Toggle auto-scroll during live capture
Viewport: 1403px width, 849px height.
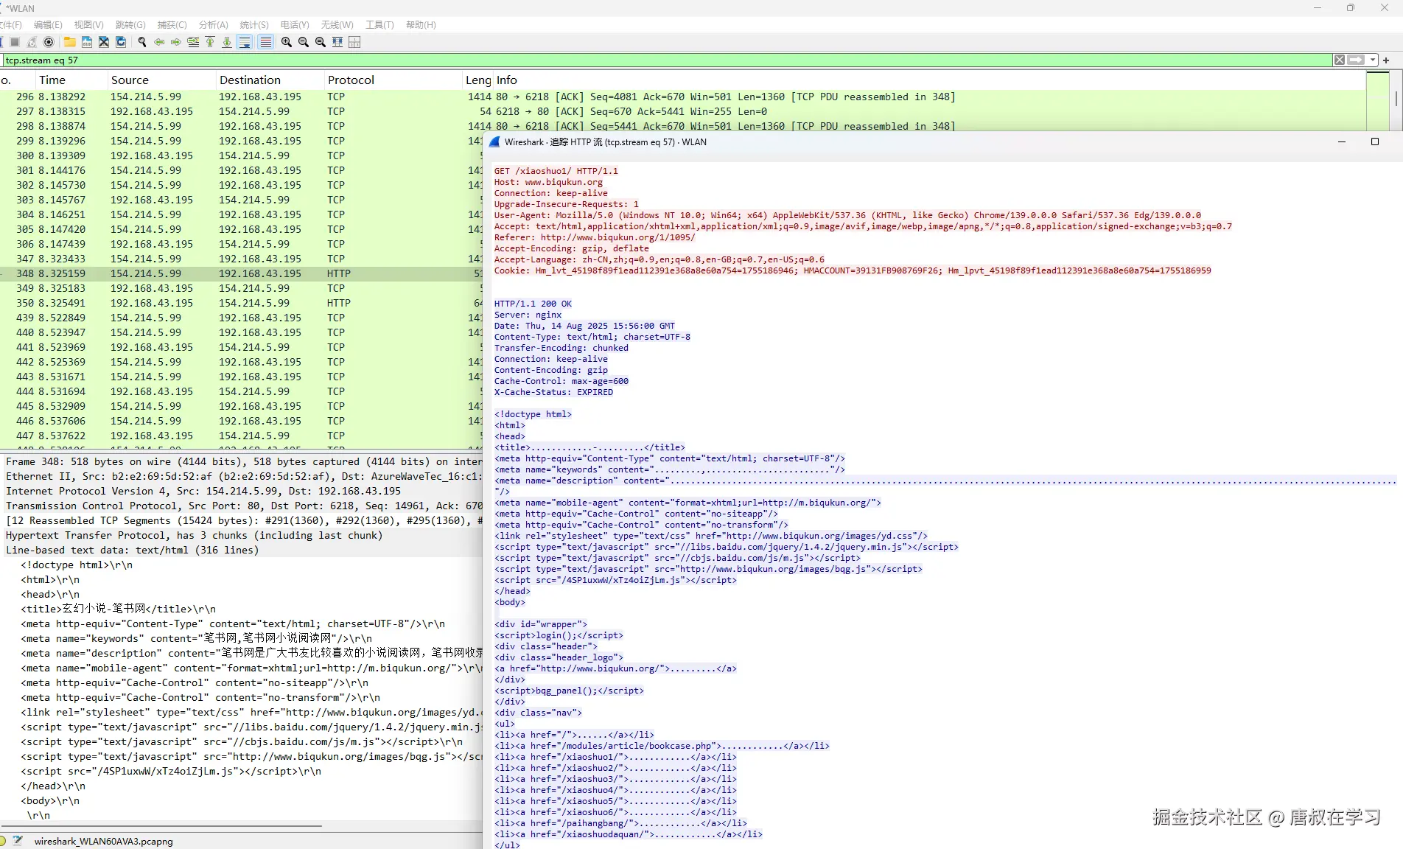pyautogui.click(x=245, y=42)
